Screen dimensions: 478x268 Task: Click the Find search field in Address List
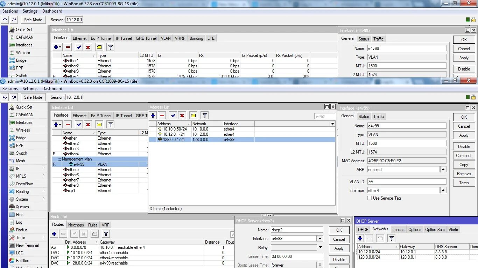[325, 116]
